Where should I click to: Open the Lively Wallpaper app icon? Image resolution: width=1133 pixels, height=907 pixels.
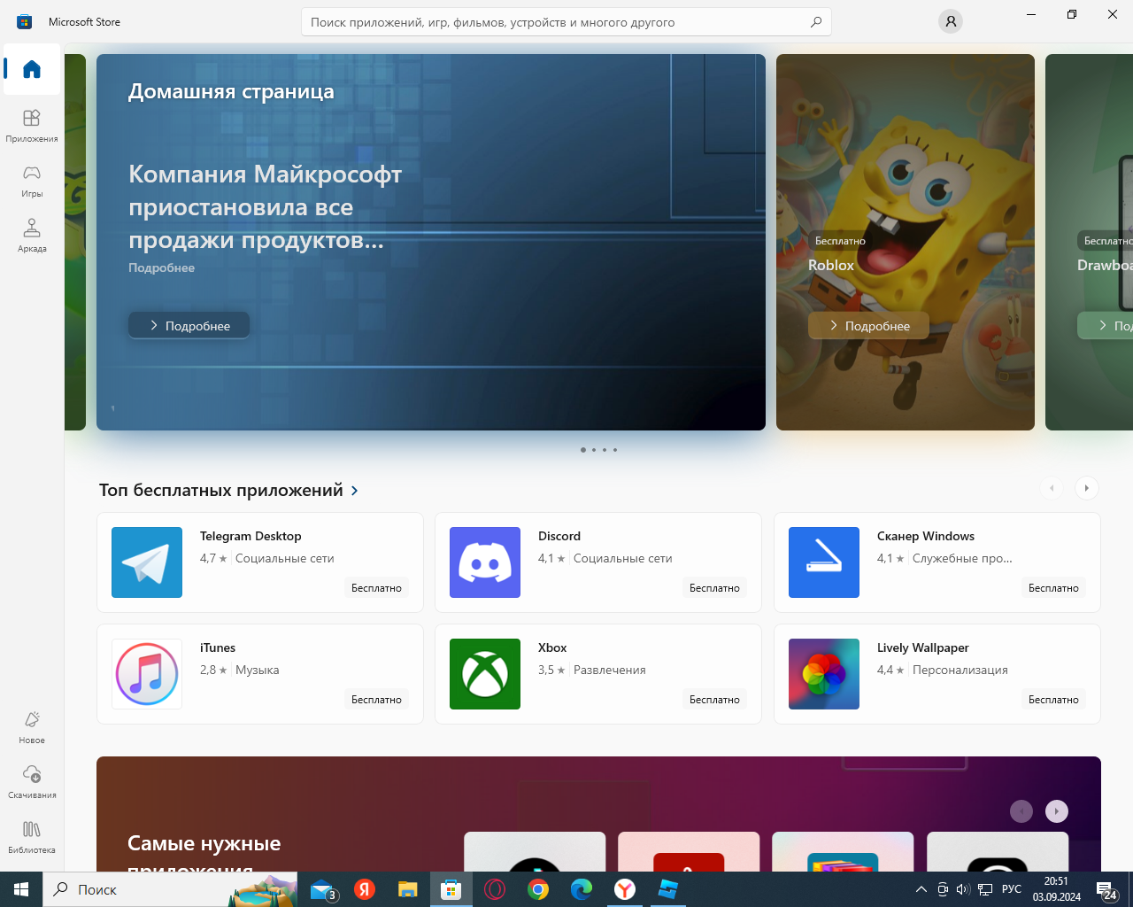pos(824,674)
